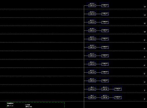Click the second box on the 13F row

105,6
